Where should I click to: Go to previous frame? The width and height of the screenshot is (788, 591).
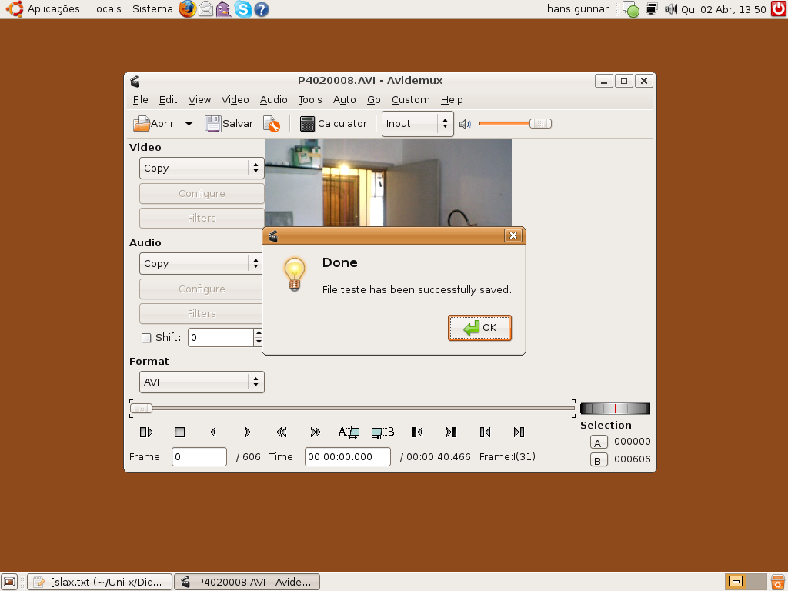(213, 432)
